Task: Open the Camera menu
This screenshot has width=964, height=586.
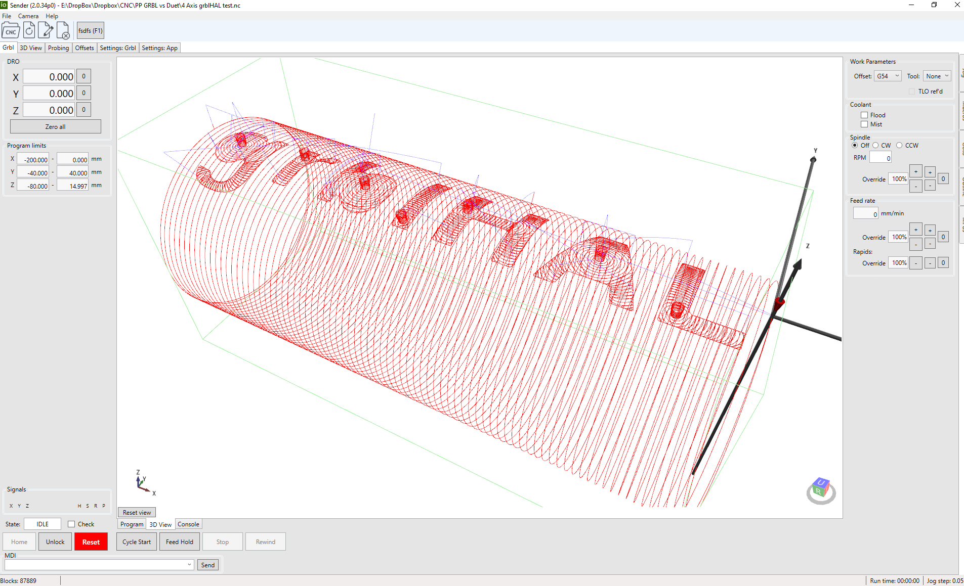Action: (28, 16)
